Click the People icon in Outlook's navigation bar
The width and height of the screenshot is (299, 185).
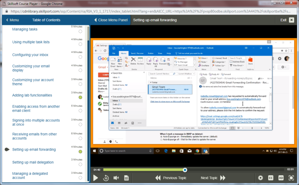pos(126,123)
